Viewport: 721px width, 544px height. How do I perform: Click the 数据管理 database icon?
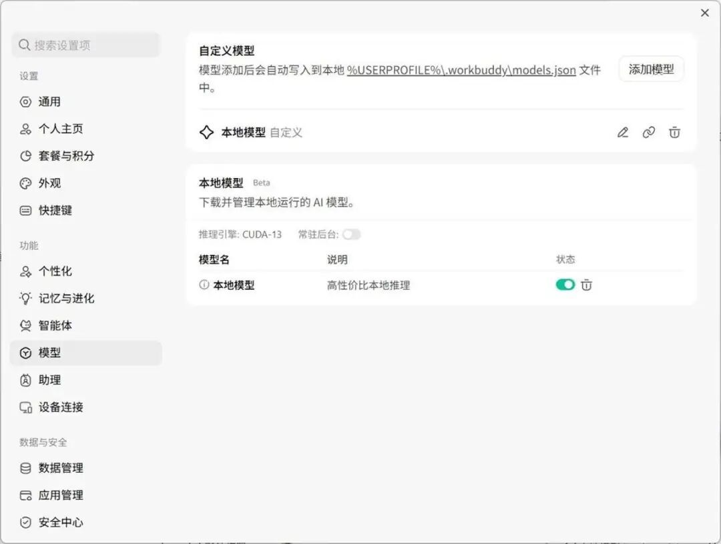click(x=25, y=468)
